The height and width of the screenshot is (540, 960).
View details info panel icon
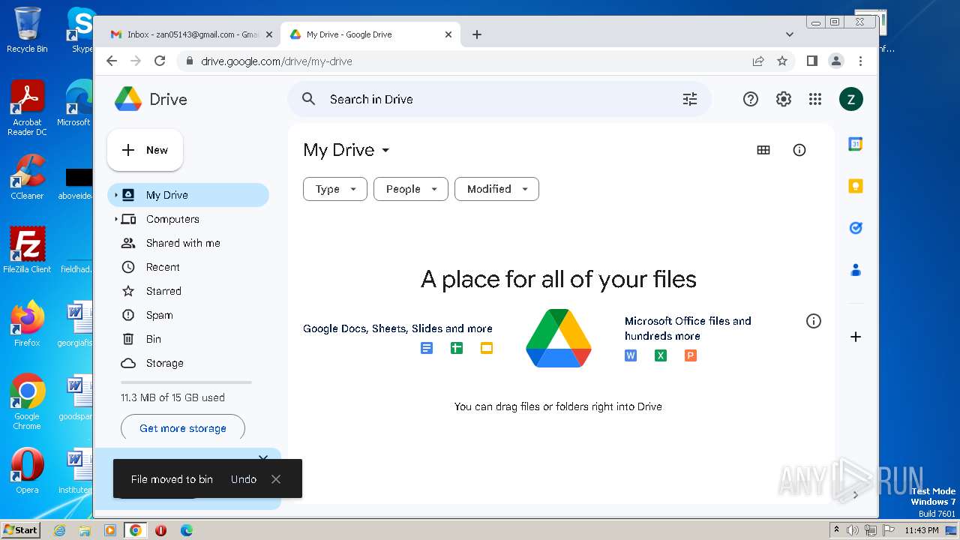[799, 150]
